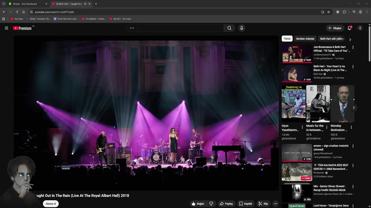This screenshot has width=371, height=208.
Task: Subscribe using Abone ol button
Action: (x=51, y=204)
